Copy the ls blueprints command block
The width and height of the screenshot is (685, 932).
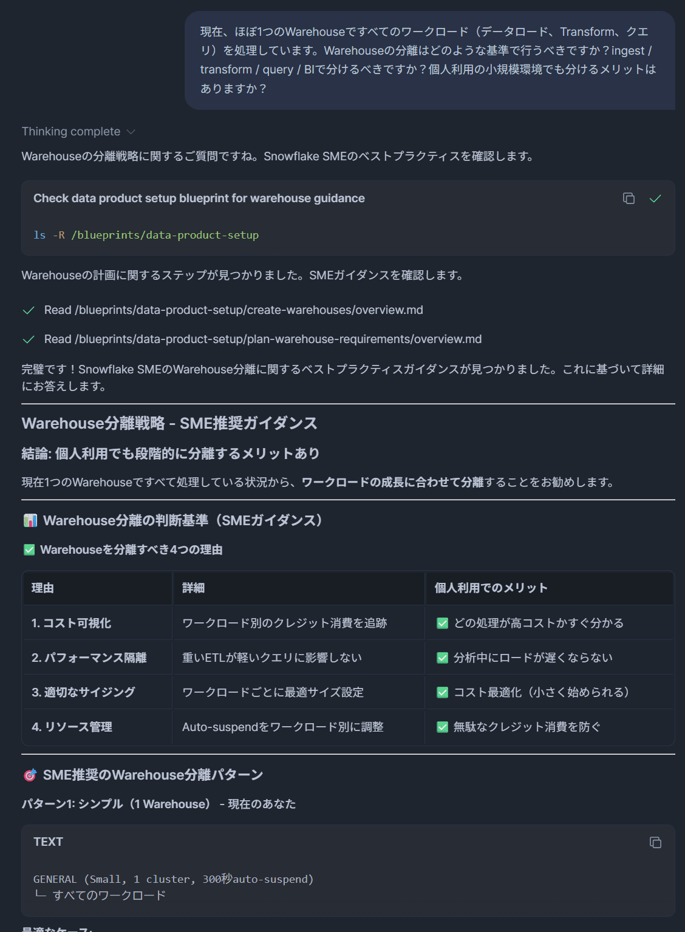629,199
